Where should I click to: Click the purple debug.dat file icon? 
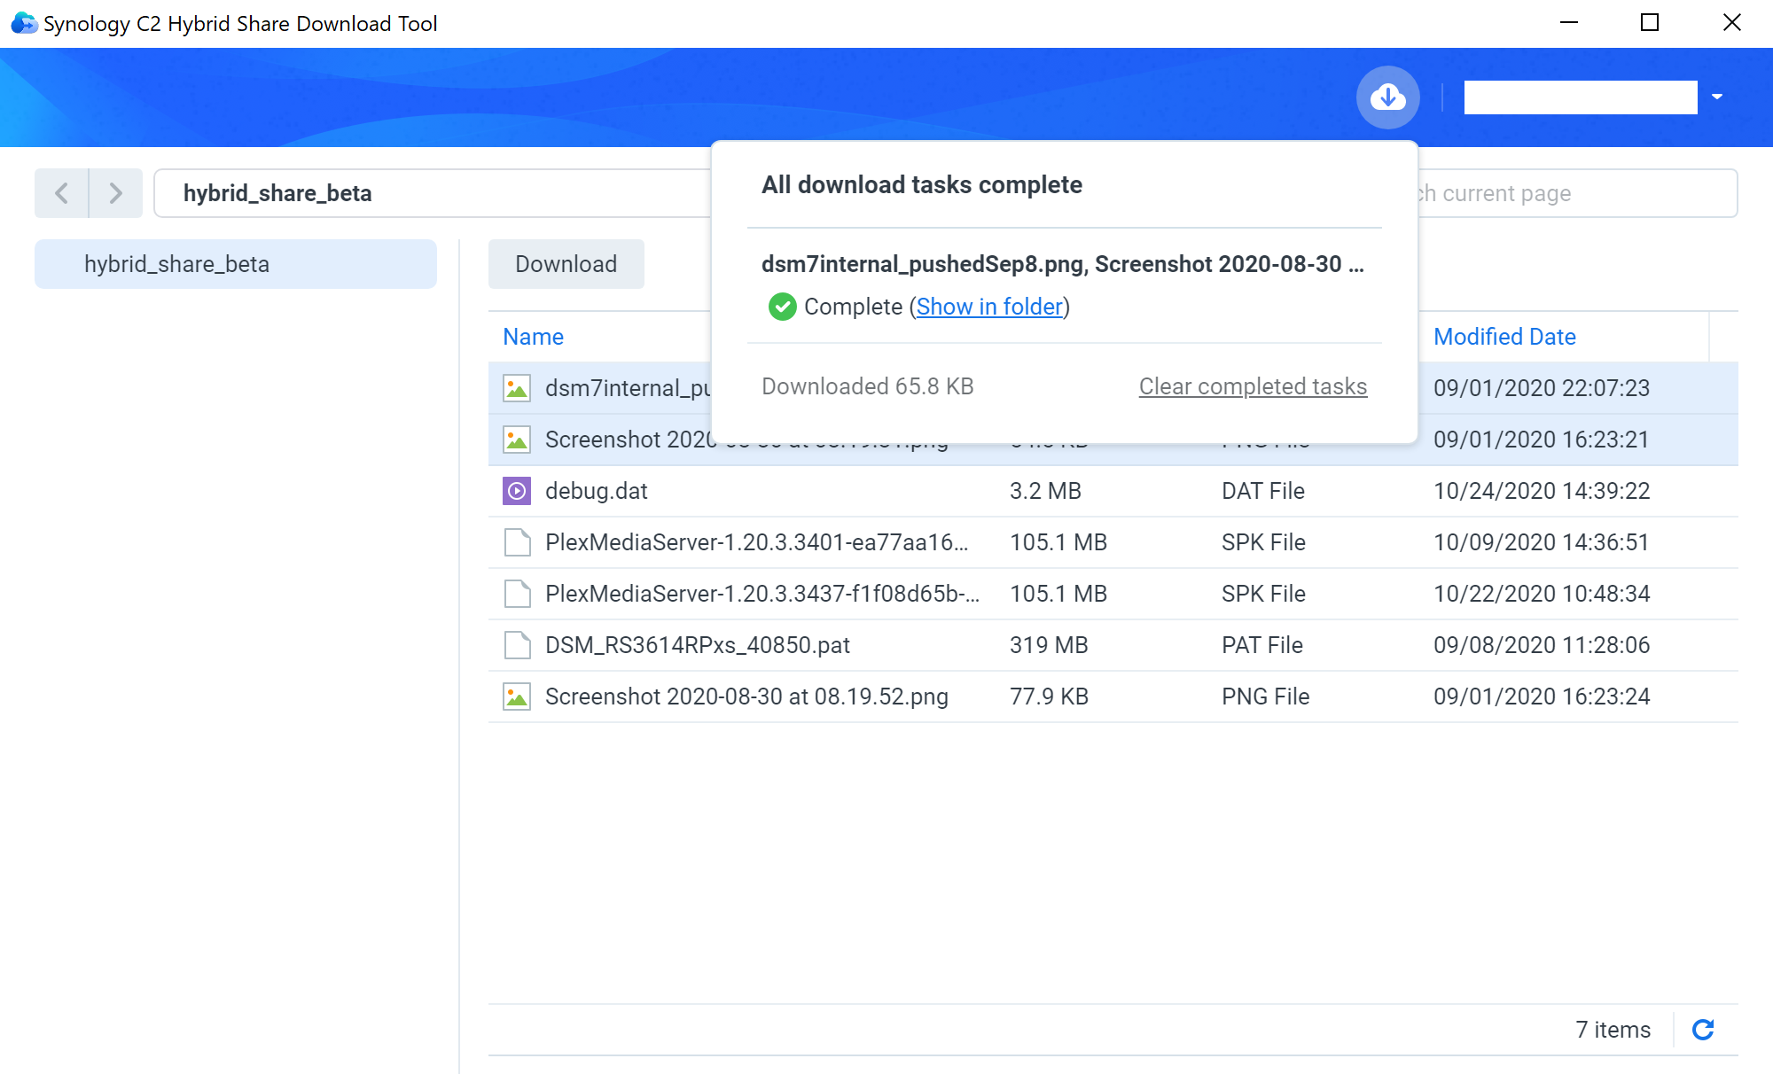point(517,491)
